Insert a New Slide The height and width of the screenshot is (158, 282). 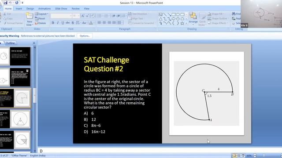[x=30, y=19]
